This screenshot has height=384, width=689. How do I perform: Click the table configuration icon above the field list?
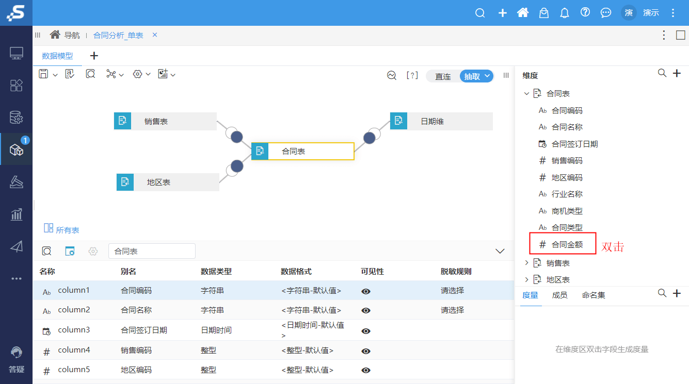point(70,251)
